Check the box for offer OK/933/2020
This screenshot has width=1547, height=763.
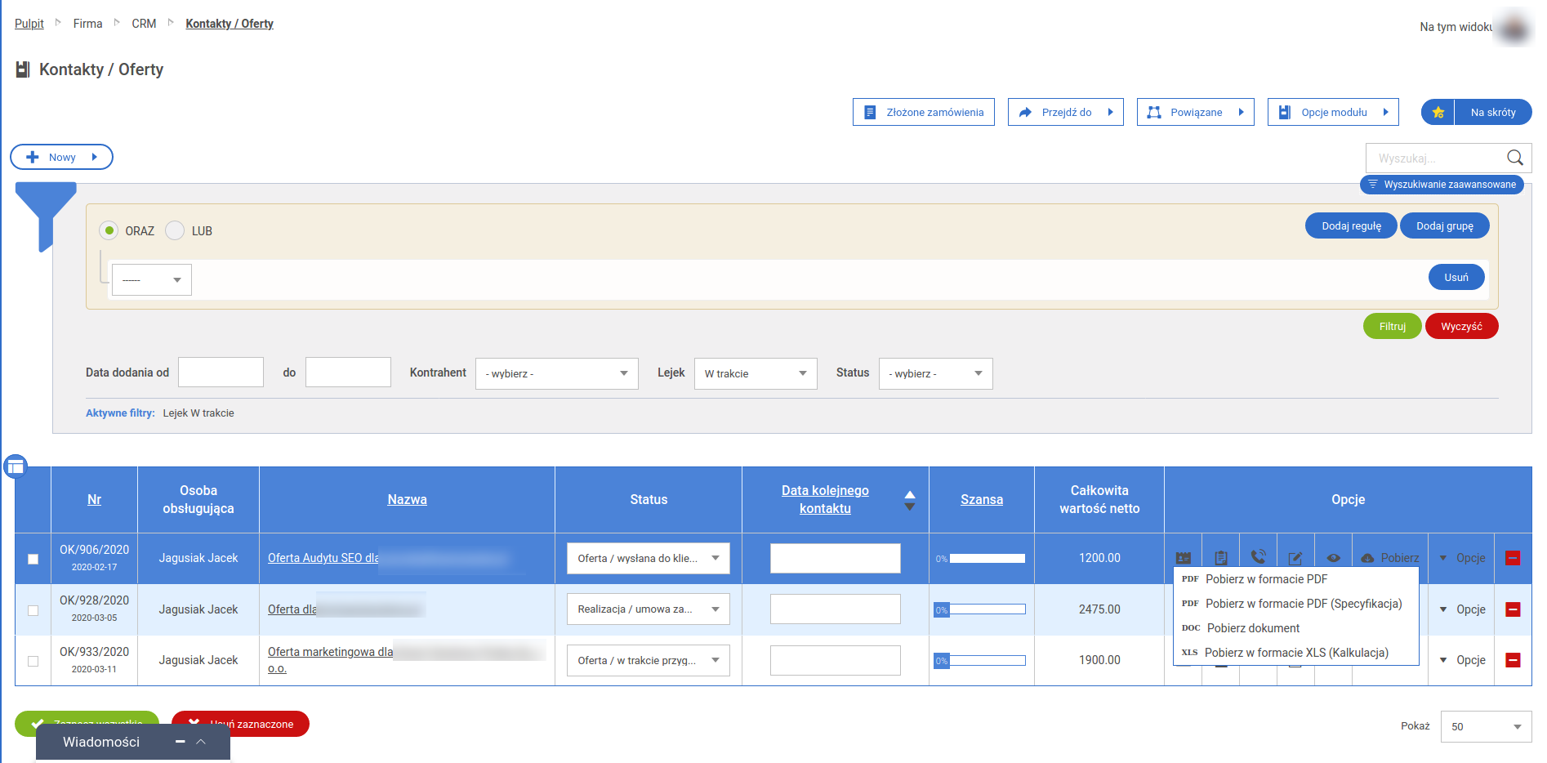coord(33,661)
